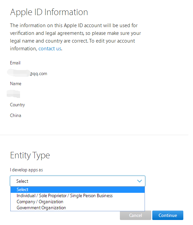The width and height of the screenshot is (193, 225).
Task: Click the Cancel button
Action: click(136, 215)
